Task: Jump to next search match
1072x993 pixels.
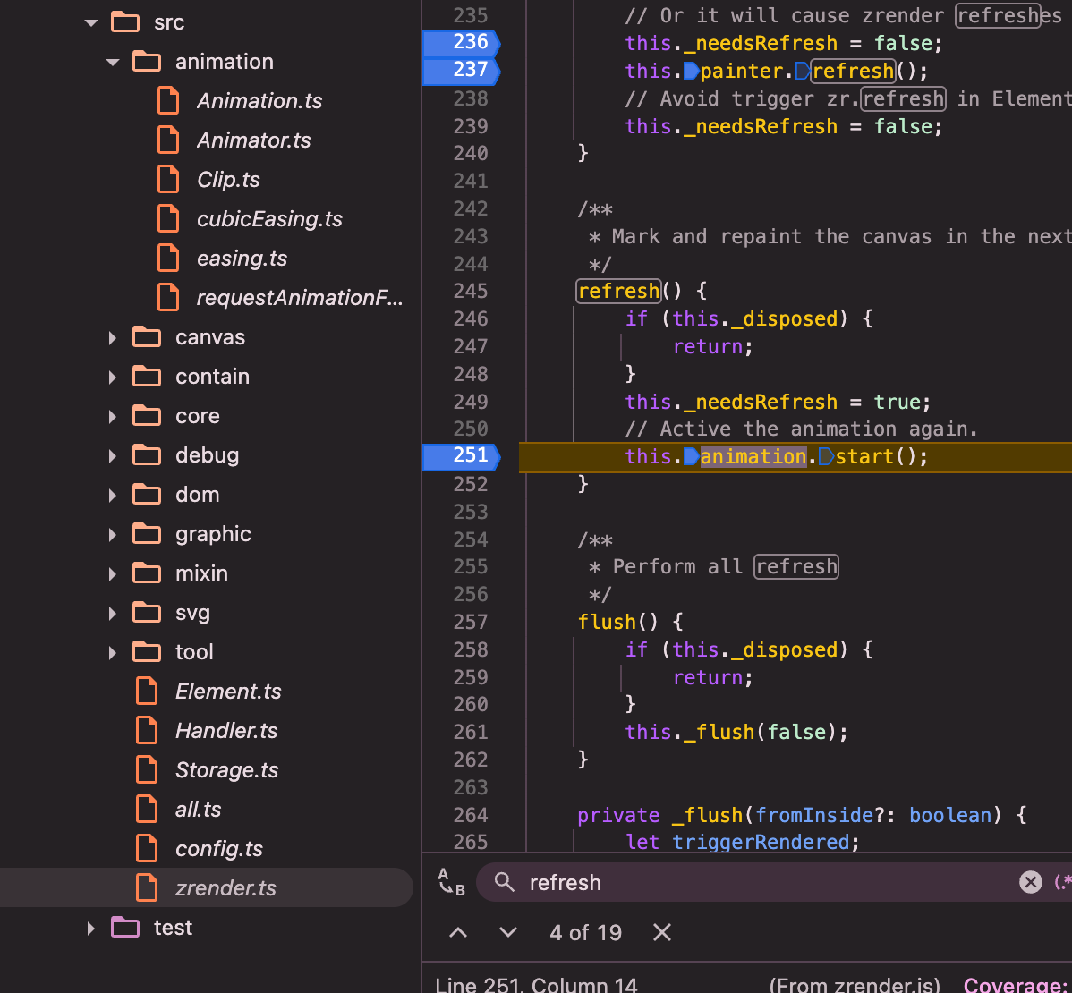Action: (x=508, y=933)
